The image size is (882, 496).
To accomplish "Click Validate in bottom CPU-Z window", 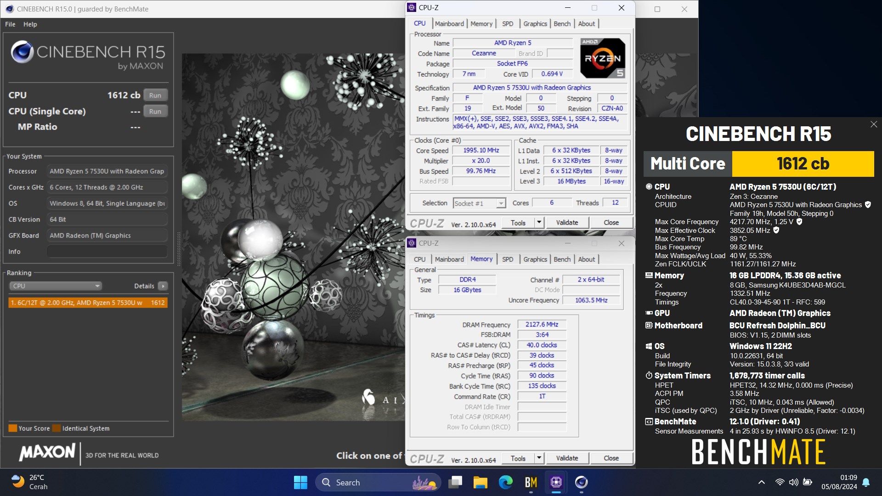I will click(x=567, y=458).
